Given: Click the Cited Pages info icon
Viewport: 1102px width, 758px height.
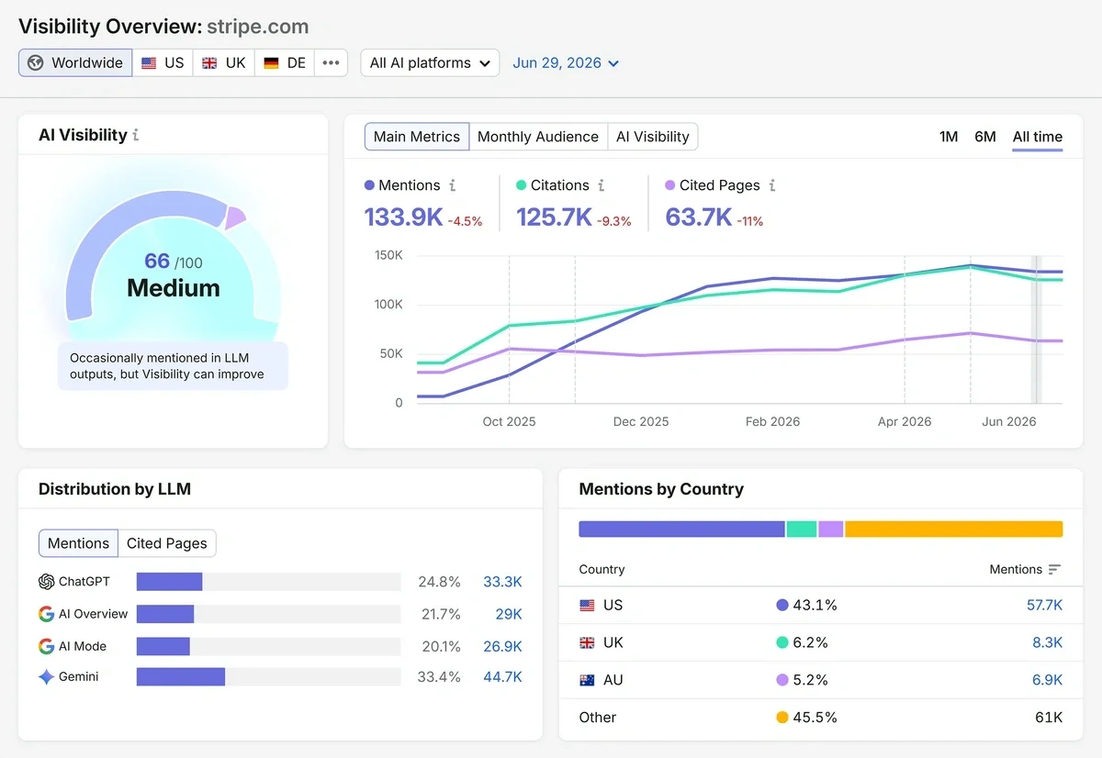Looking at the screenshot, I should [772, 185].
